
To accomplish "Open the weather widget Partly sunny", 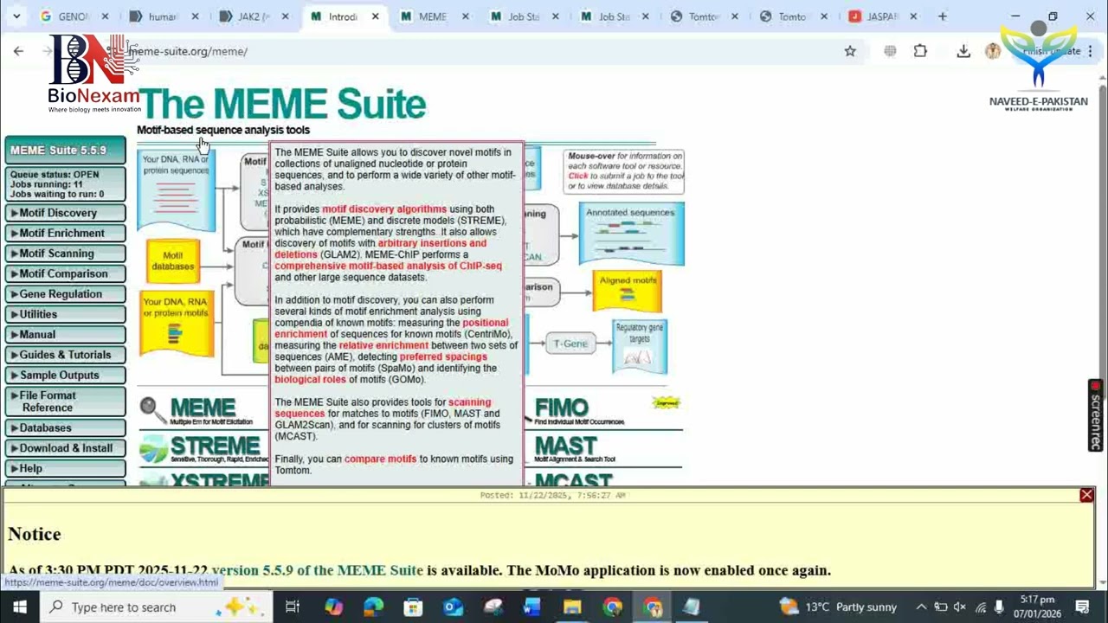I will pyautogui.click(x=837, y=607).
